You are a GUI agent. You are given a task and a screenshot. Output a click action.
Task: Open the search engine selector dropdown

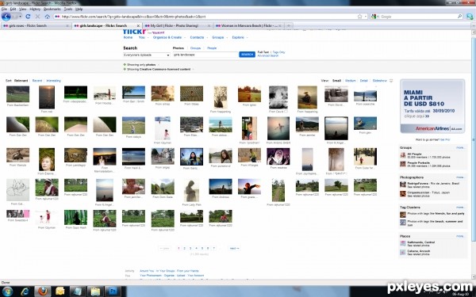tap(374, 17)
